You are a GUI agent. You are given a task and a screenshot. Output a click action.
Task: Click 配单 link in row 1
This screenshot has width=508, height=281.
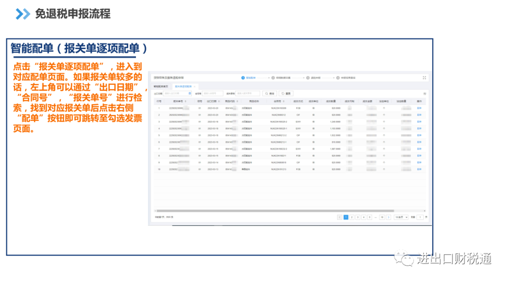(419, 108)
